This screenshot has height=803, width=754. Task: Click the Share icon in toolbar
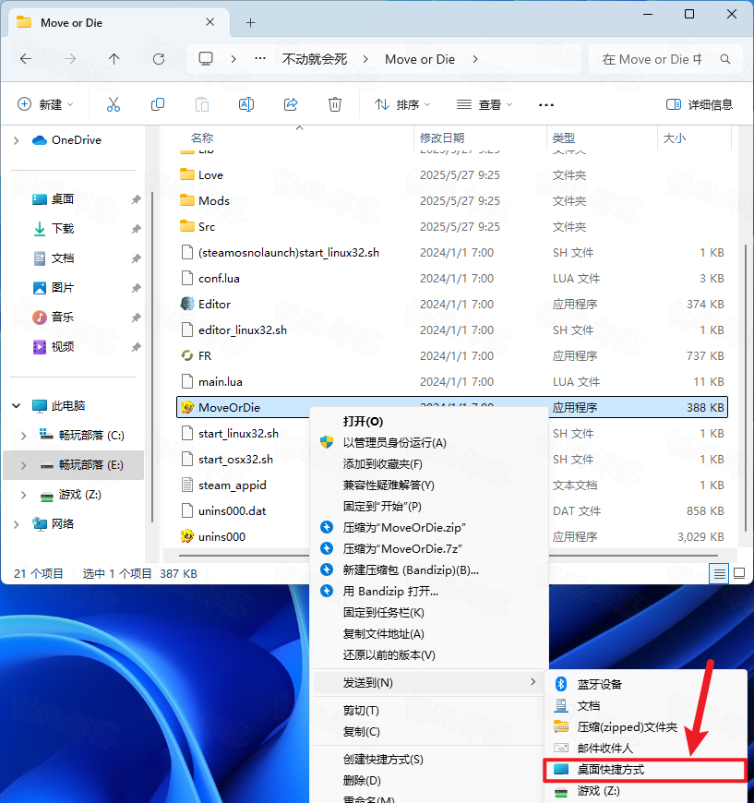pos(291,104)
